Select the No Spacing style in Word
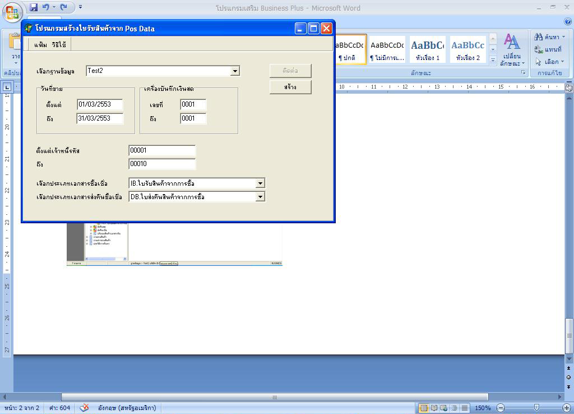Image resolution: width=574 pixels, height=414 pixels. pos(387,49)
